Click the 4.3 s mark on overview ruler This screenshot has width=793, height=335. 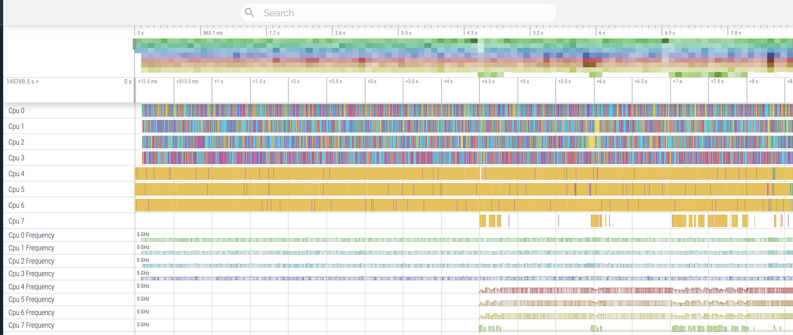472,33
